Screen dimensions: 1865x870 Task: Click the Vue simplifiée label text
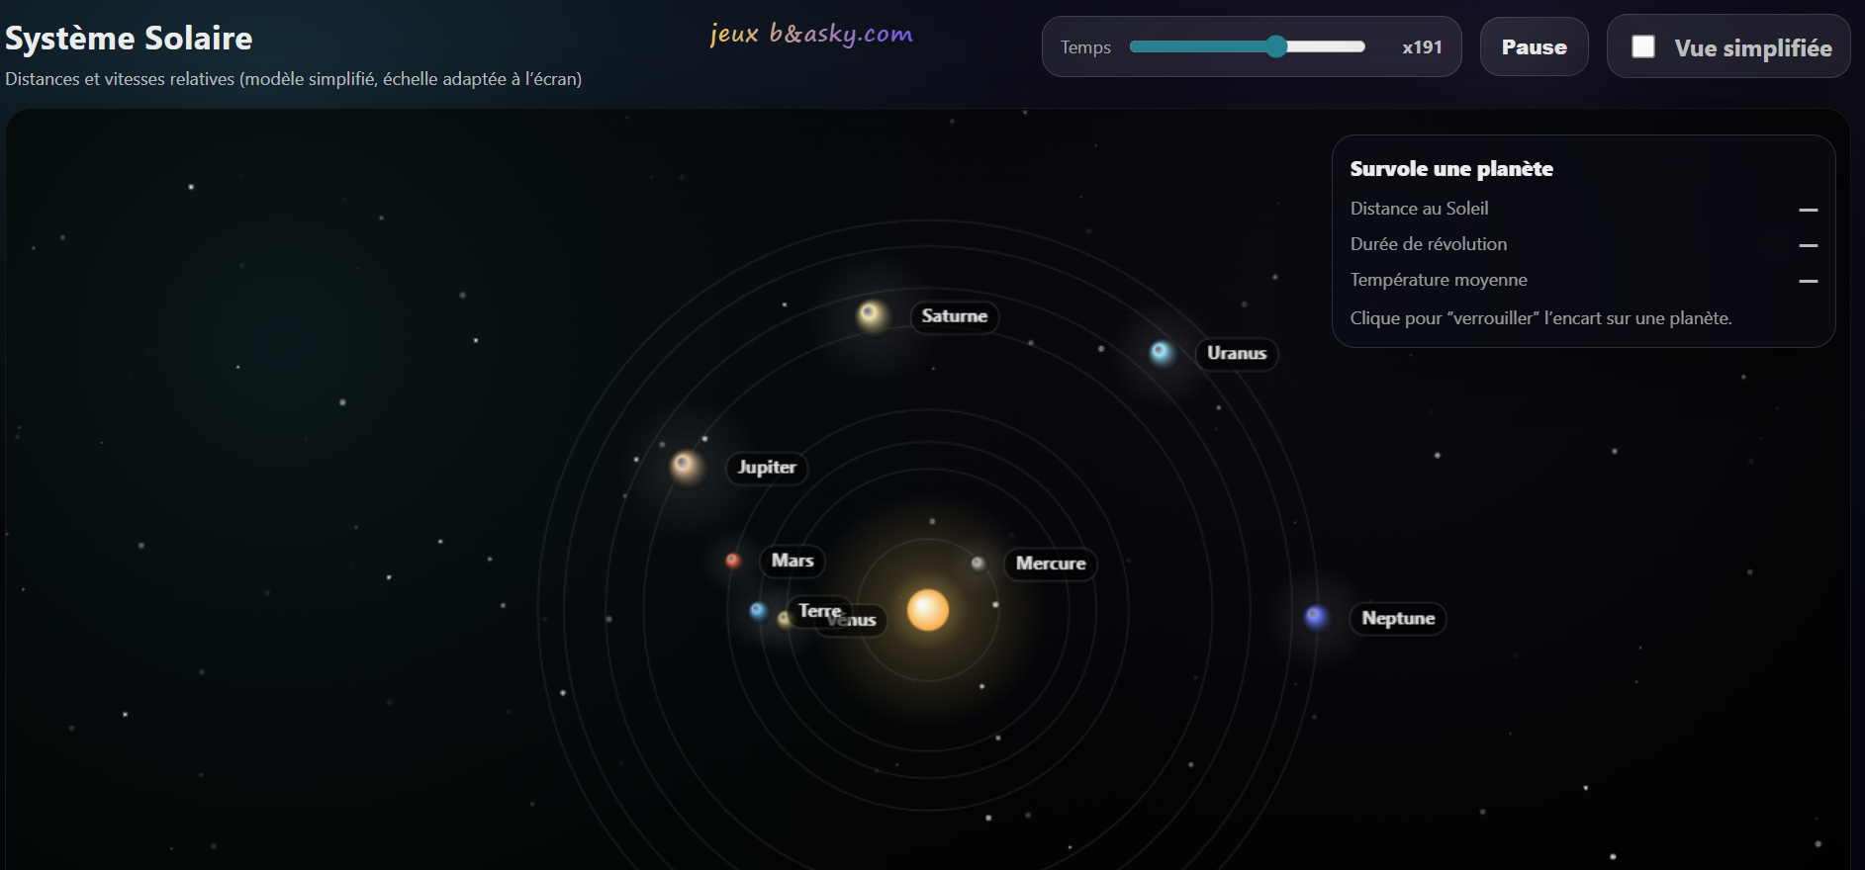pyautogui.click(x=1752, y=48)
